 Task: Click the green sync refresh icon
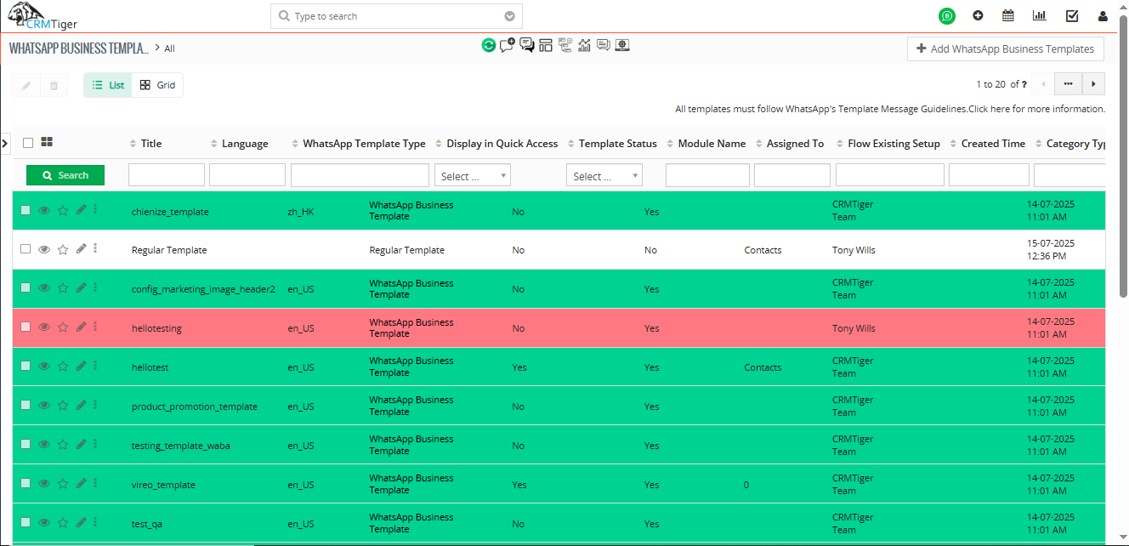coord(488,45)
